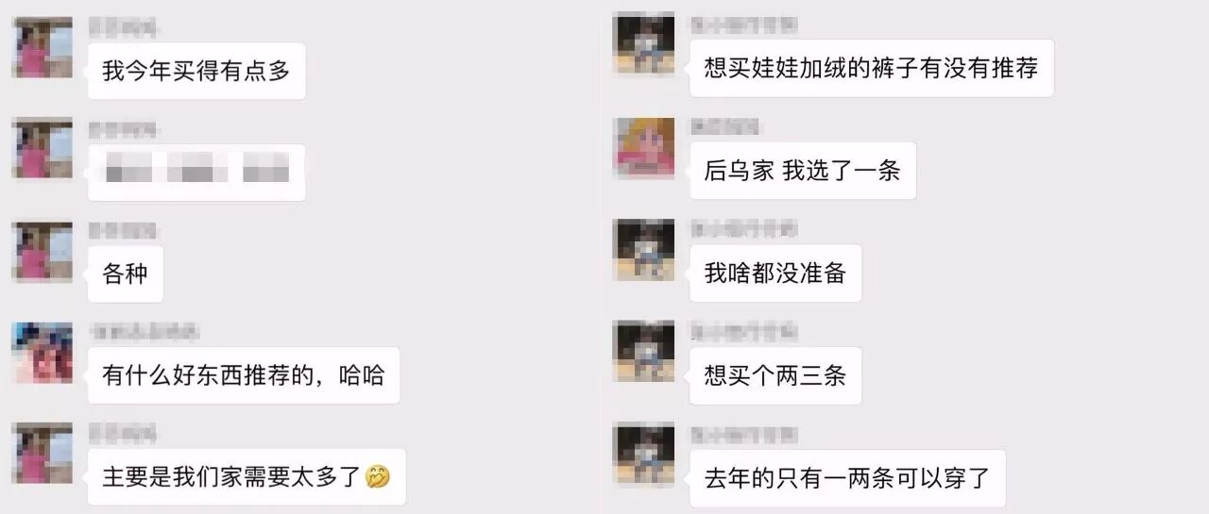1209x514 pixels.
Task: Click avatar beside "我啥都没准备" message
Action: 644,250
